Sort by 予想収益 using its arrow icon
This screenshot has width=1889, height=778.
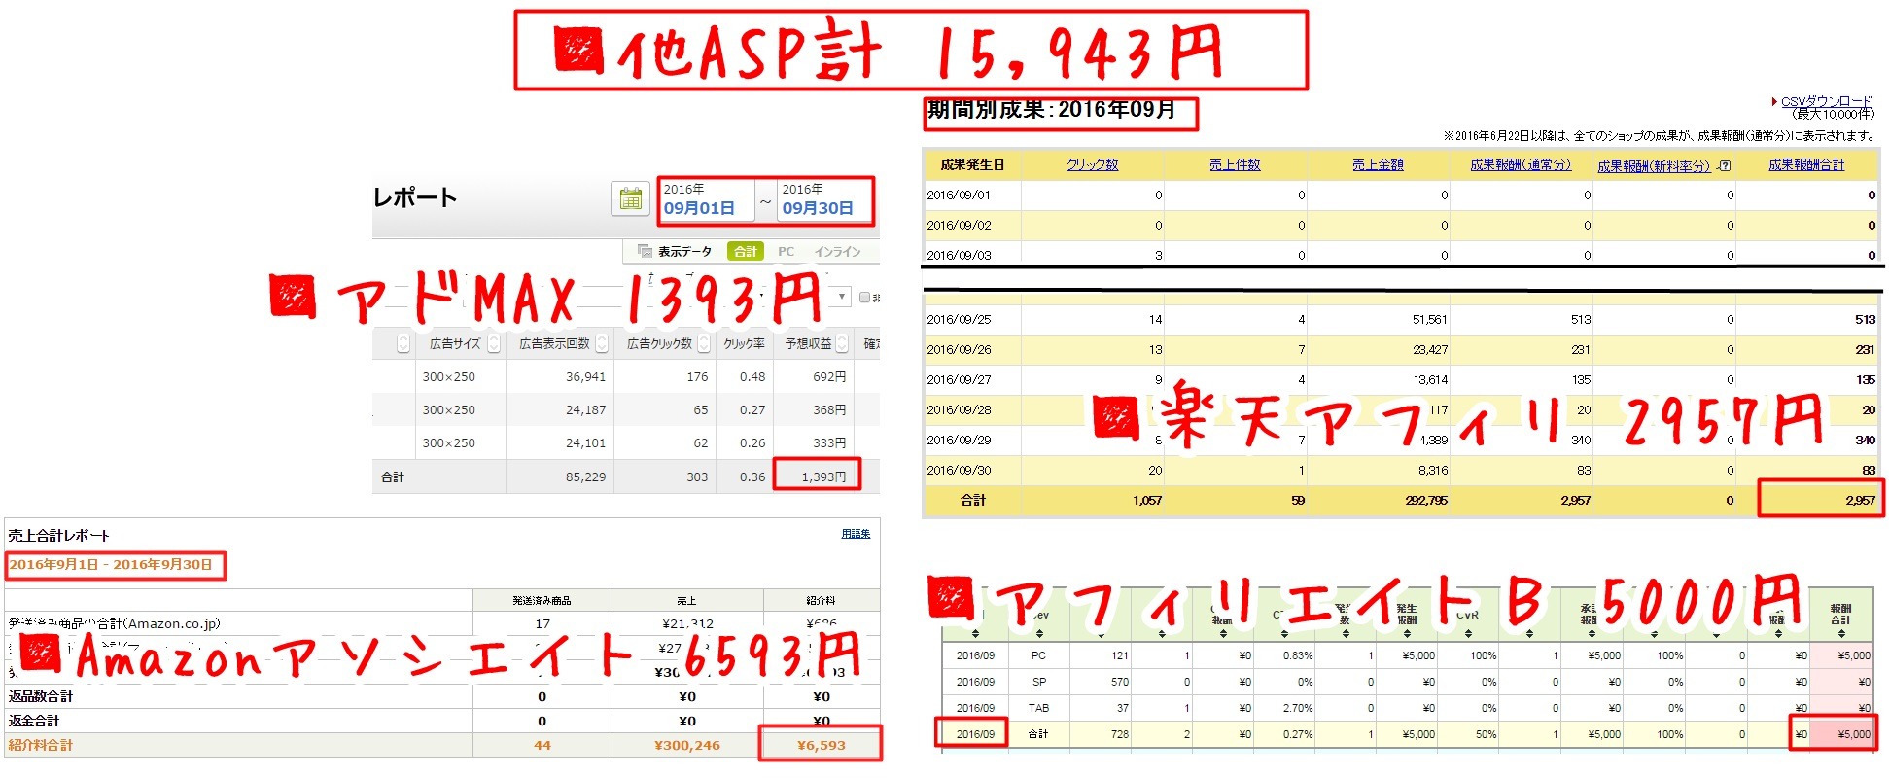(842, 343)
